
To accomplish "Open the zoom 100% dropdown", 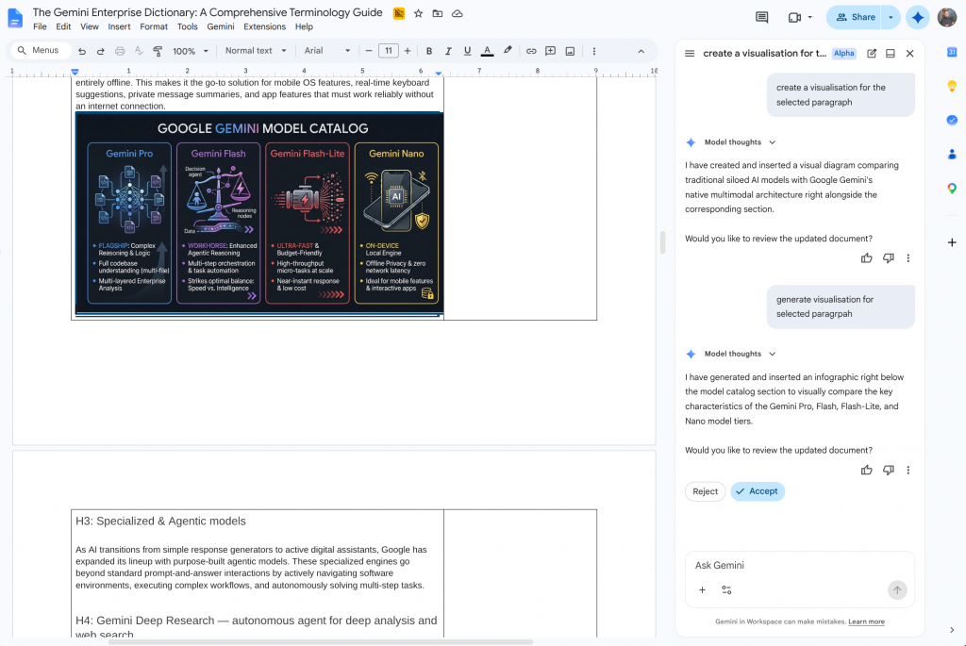I will coord(191,51).
